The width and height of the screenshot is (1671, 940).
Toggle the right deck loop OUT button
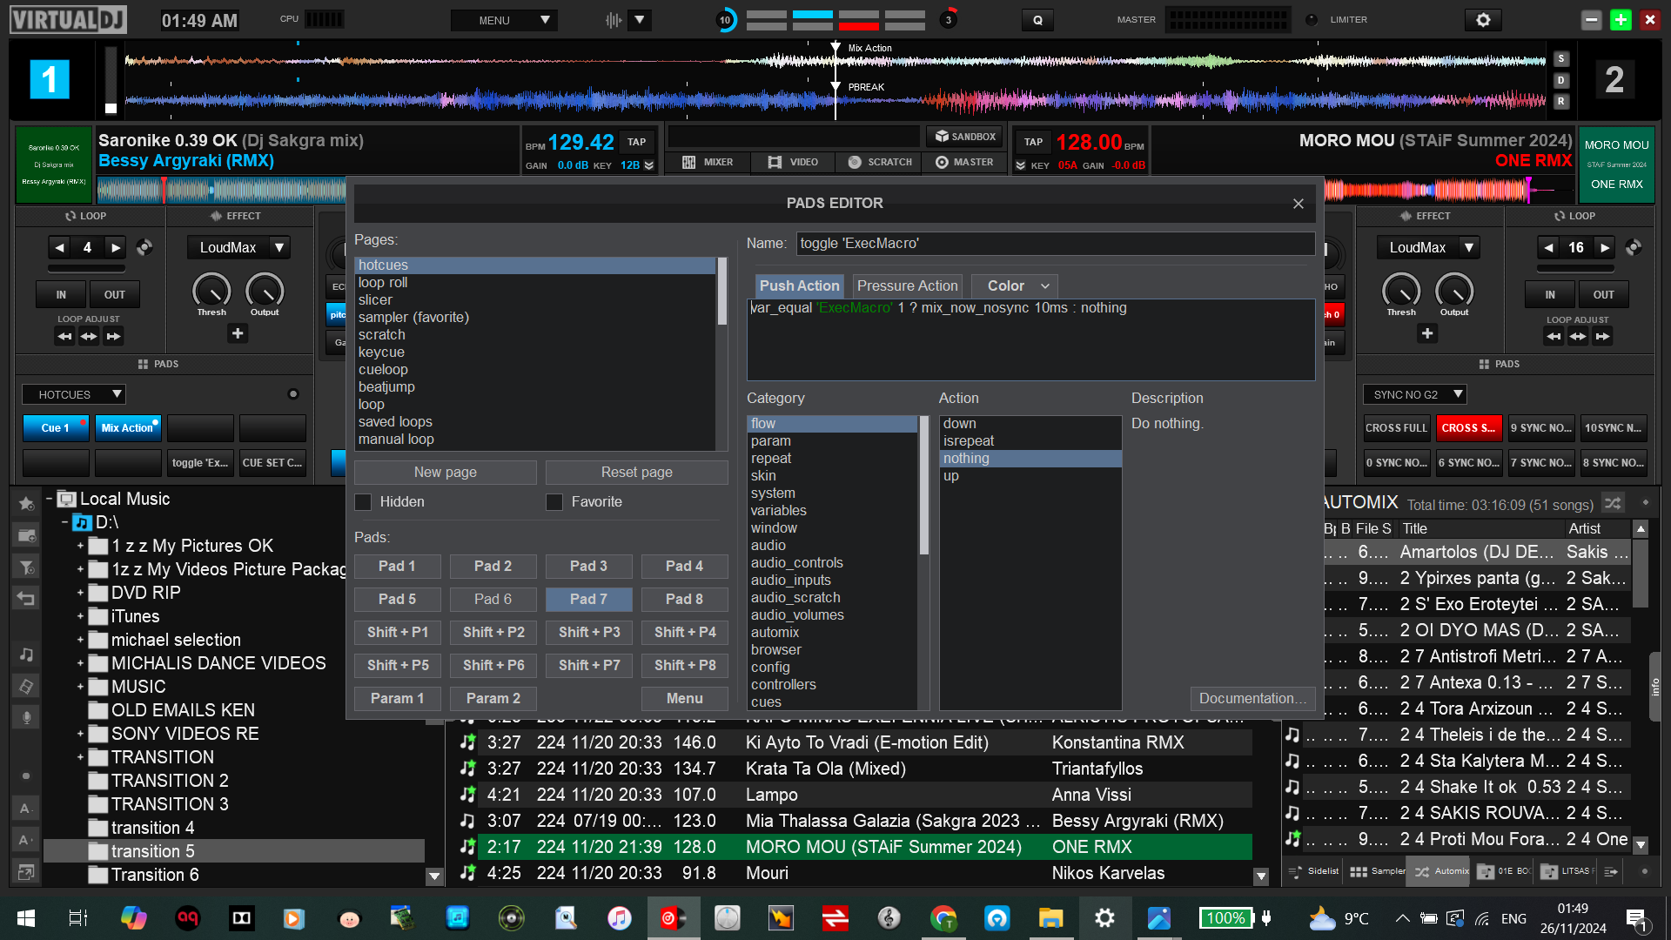click(1604, 295)
